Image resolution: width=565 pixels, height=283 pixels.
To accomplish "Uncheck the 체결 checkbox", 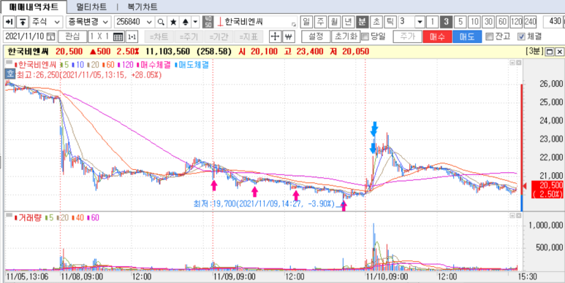I will 520,36.
